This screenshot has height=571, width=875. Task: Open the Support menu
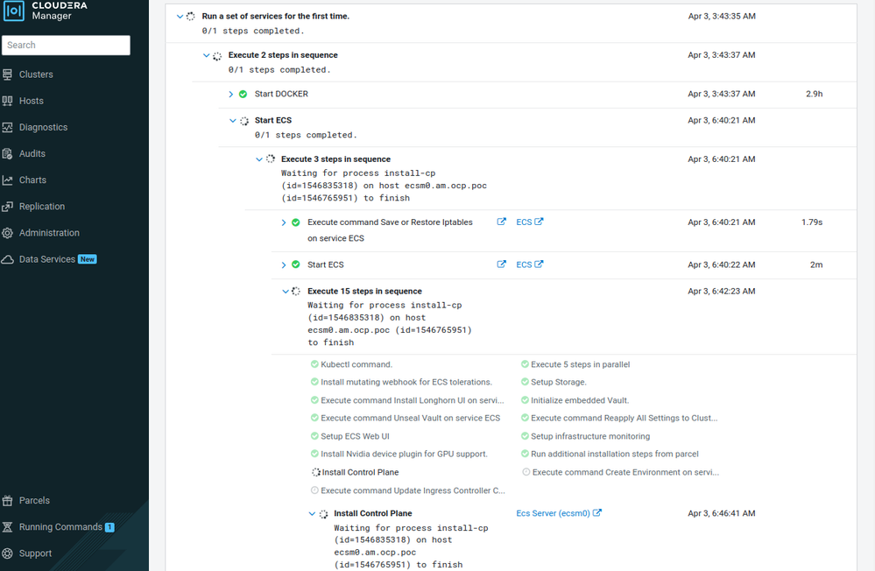click(35, 553)
